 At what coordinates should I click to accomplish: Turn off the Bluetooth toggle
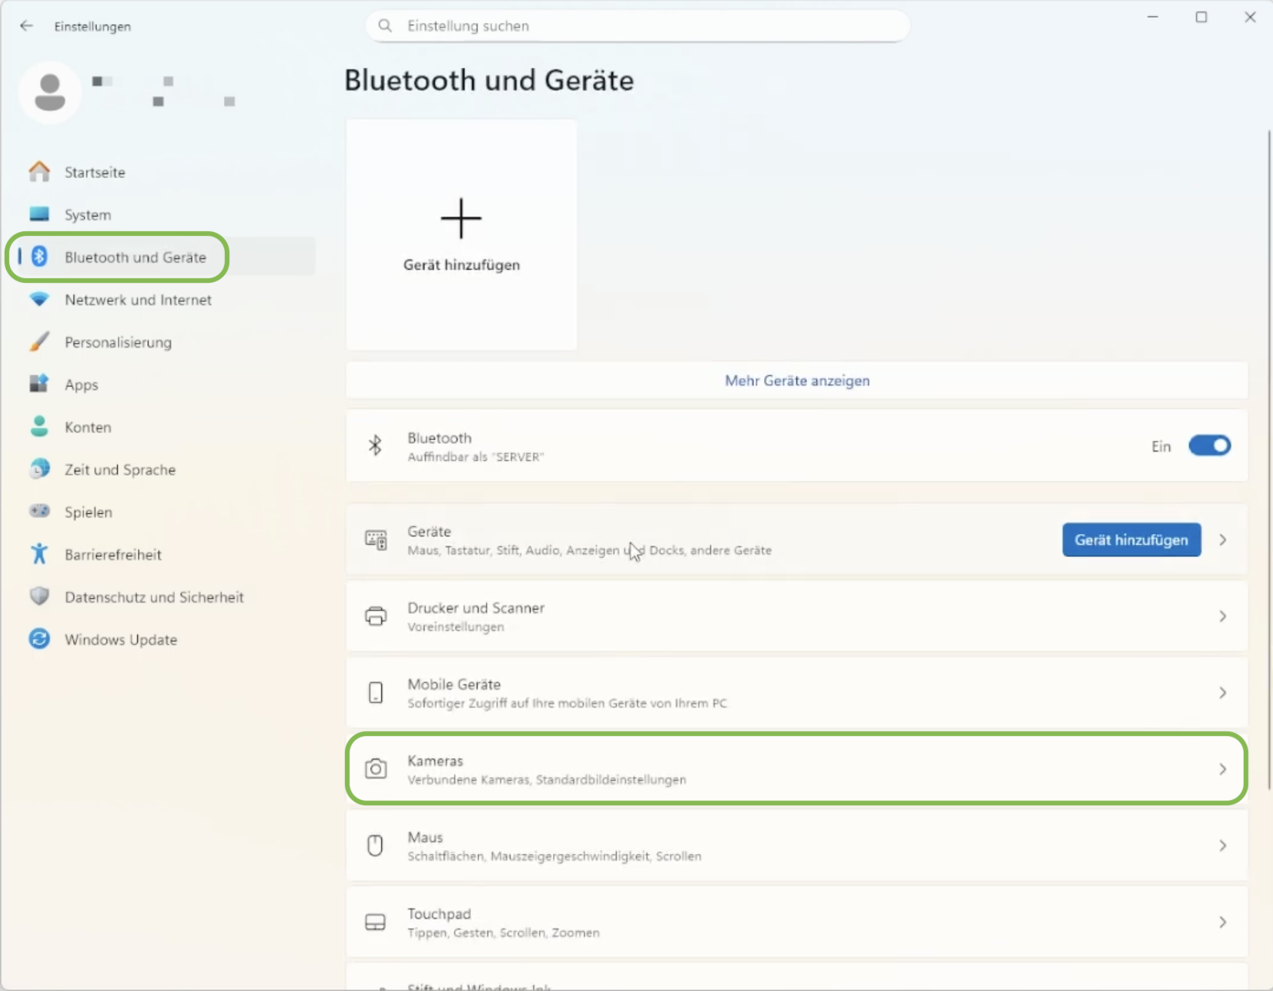pos(1209,445)
